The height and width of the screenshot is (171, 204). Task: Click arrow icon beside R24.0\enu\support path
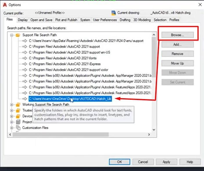[25, 41]
